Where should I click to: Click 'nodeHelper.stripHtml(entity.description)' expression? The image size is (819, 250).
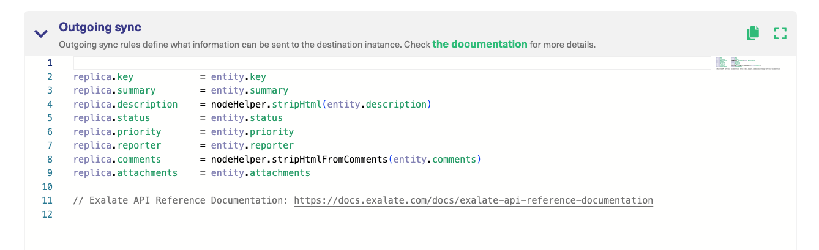point(321,105)
